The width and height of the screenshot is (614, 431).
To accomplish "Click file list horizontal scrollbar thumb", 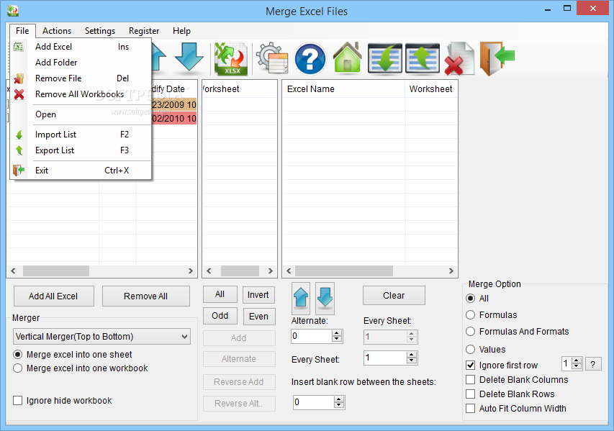I will 56,271.
